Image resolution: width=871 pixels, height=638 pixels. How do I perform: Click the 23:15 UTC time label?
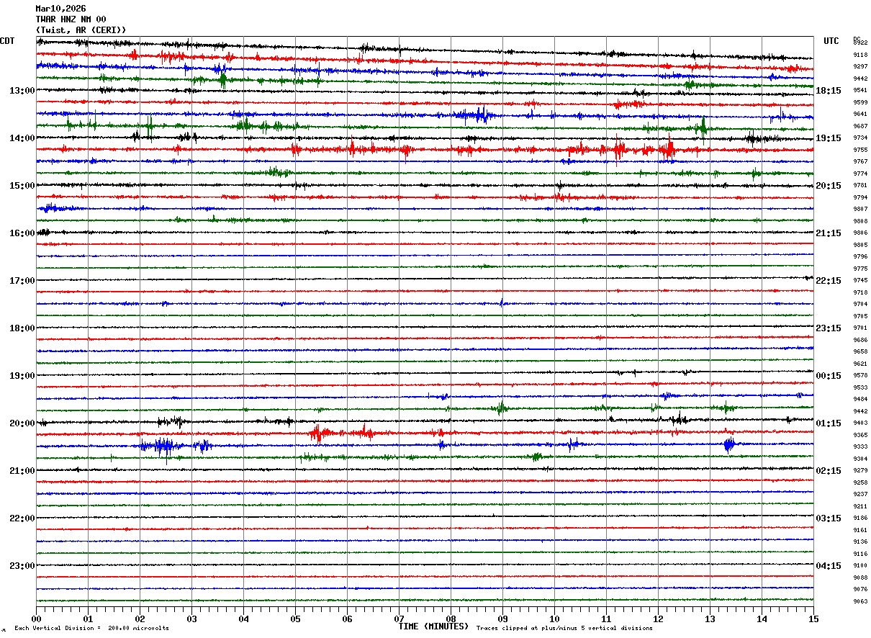point(829,328)
